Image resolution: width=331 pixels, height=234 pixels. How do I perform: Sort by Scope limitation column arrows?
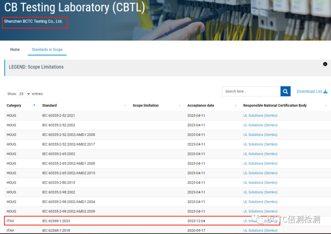click(x=179, y=105)
